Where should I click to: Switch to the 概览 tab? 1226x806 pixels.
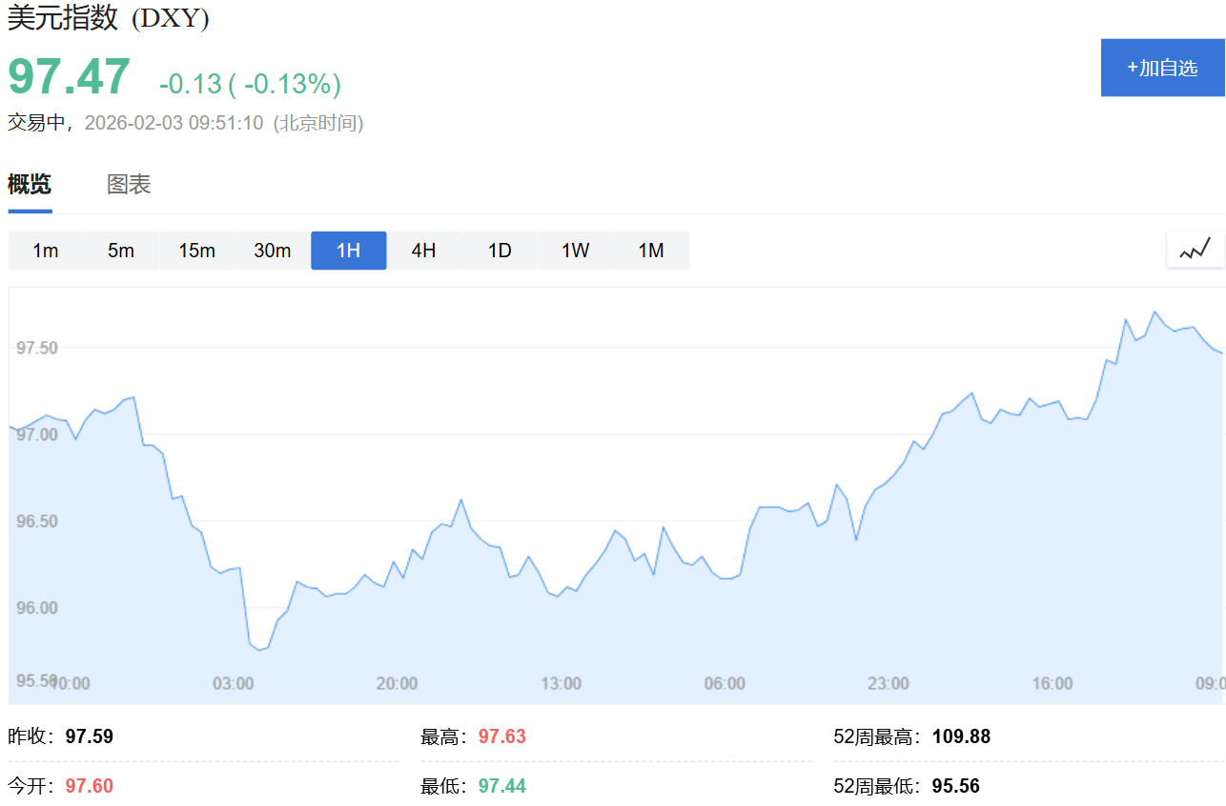(x=30, y=185)
